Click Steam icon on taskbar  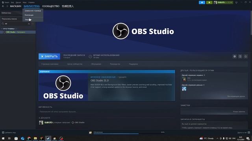48,138
